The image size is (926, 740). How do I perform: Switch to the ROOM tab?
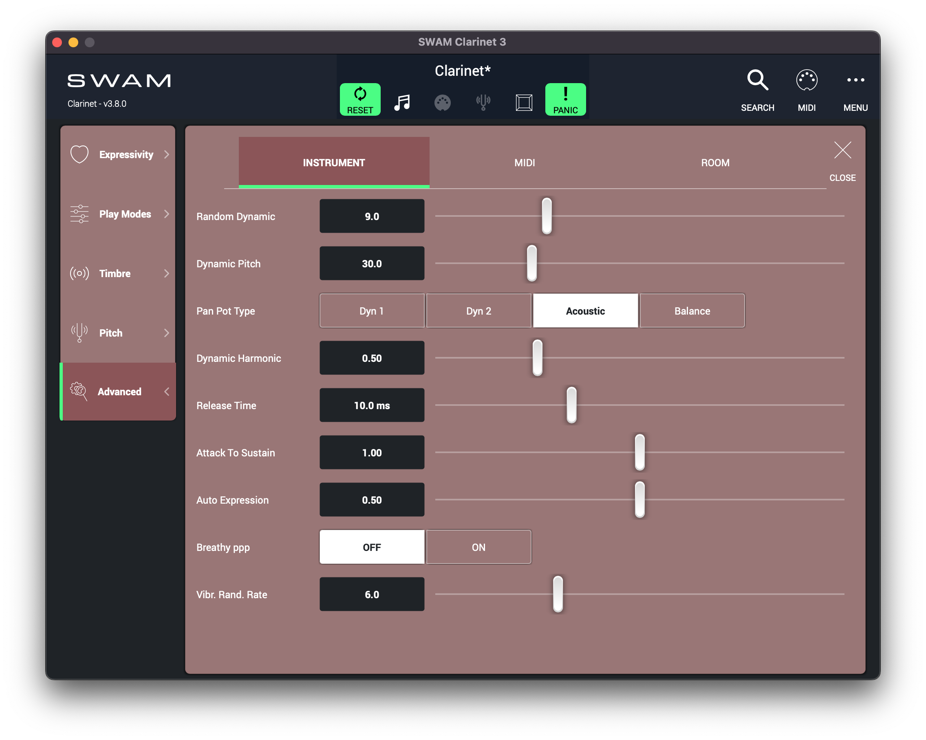pos(715,163)
